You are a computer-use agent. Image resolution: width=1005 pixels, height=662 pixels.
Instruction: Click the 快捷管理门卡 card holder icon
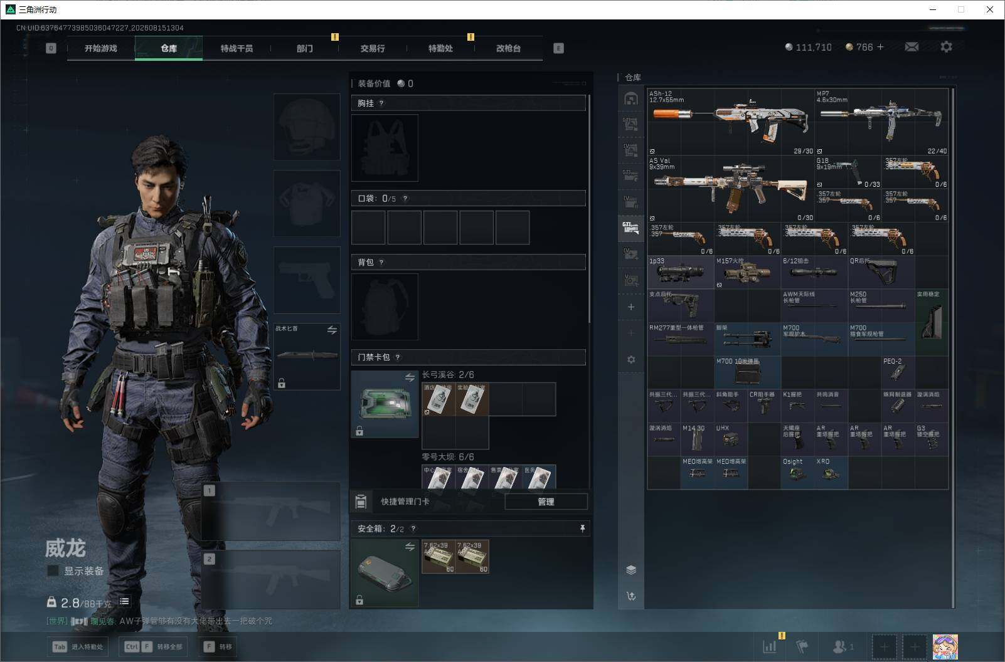pyautogui.click(x=361, y=502)
